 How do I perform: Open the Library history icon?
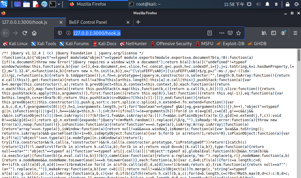click(264, 33)
